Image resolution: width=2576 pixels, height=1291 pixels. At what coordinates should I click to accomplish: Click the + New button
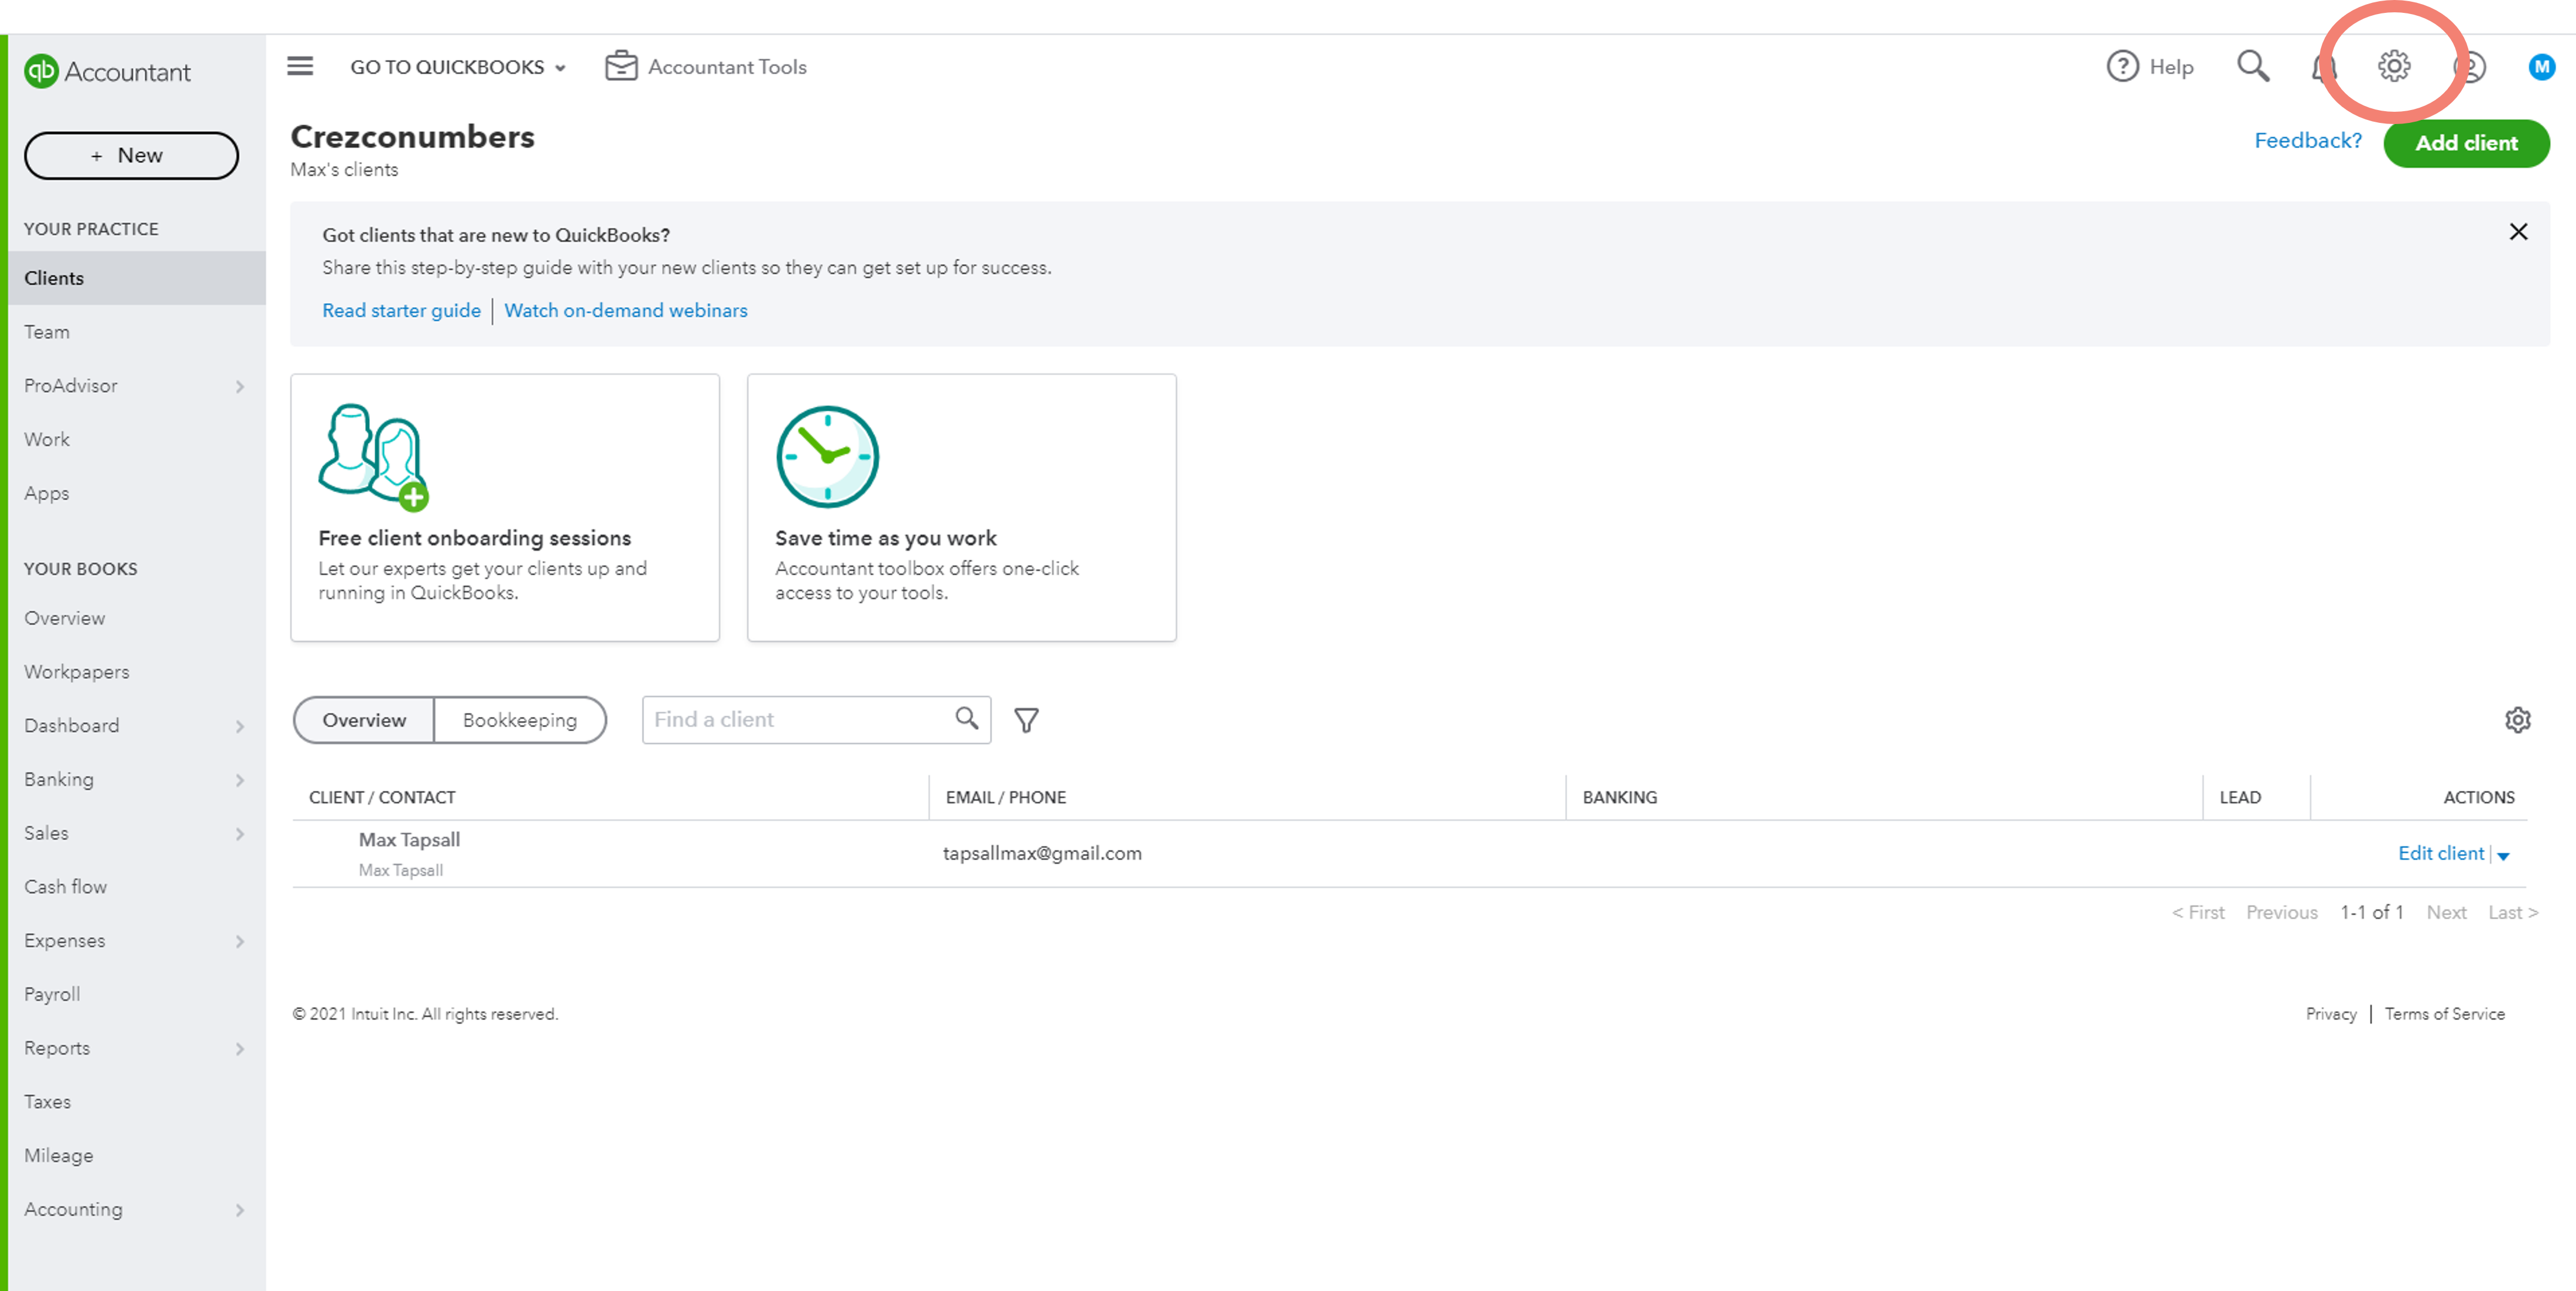pos(131,155)
